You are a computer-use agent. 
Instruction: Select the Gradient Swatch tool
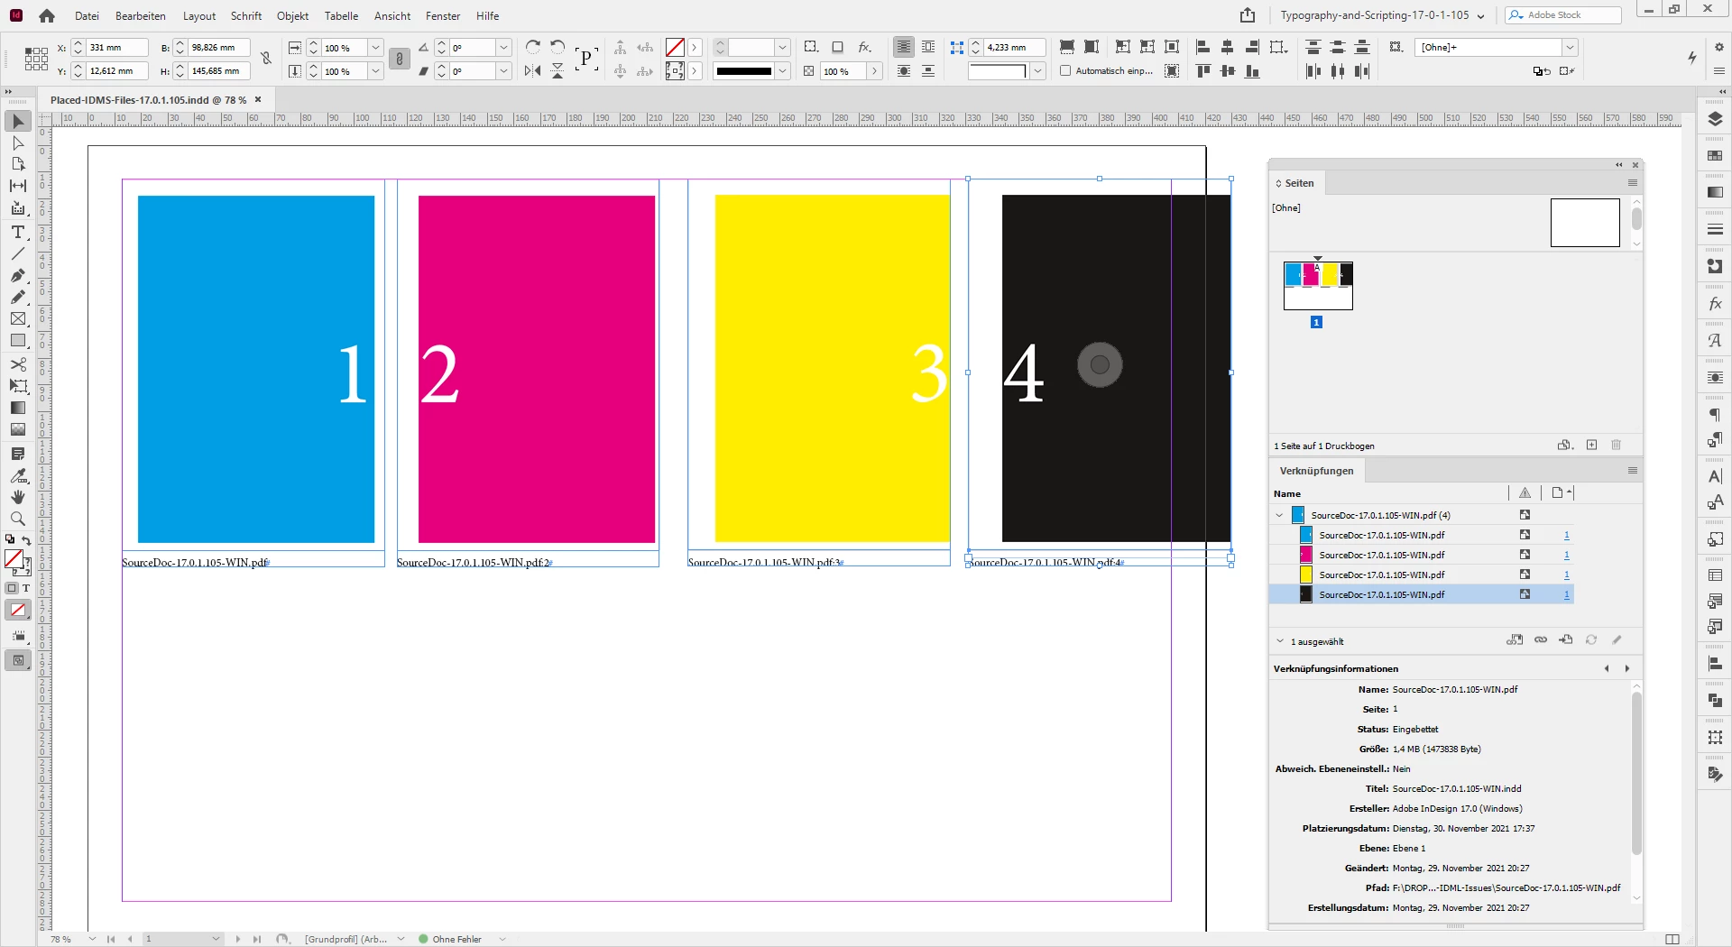tap(18, 408)
